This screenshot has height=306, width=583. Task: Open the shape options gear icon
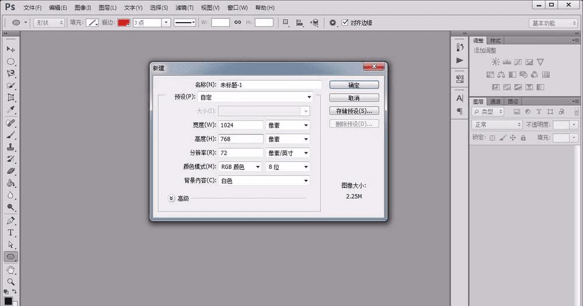click(x=332, y=23)
